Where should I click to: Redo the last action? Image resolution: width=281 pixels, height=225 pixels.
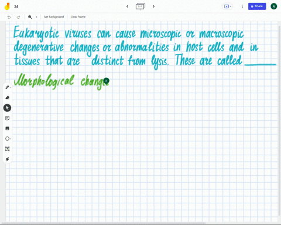pyautogui.click(x=18, y=17)
